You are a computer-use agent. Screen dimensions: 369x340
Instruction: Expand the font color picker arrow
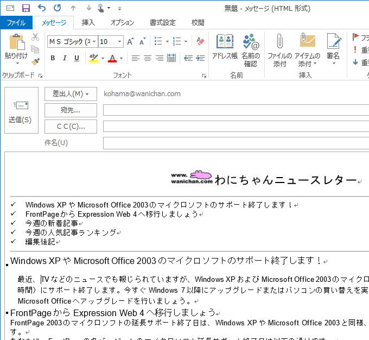pyautogui.click(x=121, y=58)
